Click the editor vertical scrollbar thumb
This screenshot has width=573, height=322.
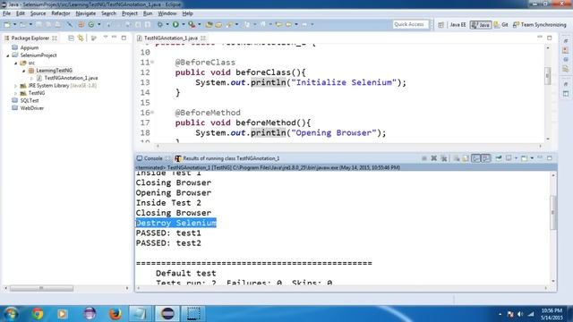[x=547, y=76]
